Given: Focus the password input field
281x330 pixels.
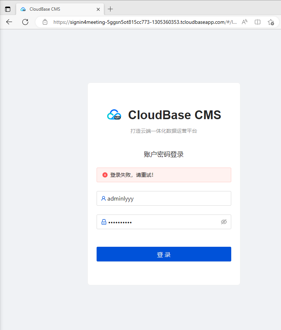Looking at the screenshot, I should (x=164, y=222).
